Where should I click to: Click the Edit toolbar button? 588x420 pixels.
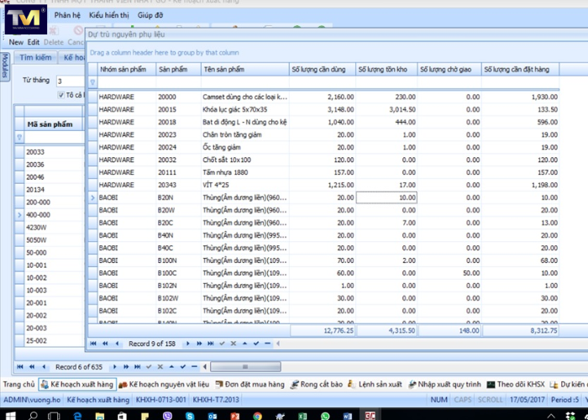pos(34,42)
